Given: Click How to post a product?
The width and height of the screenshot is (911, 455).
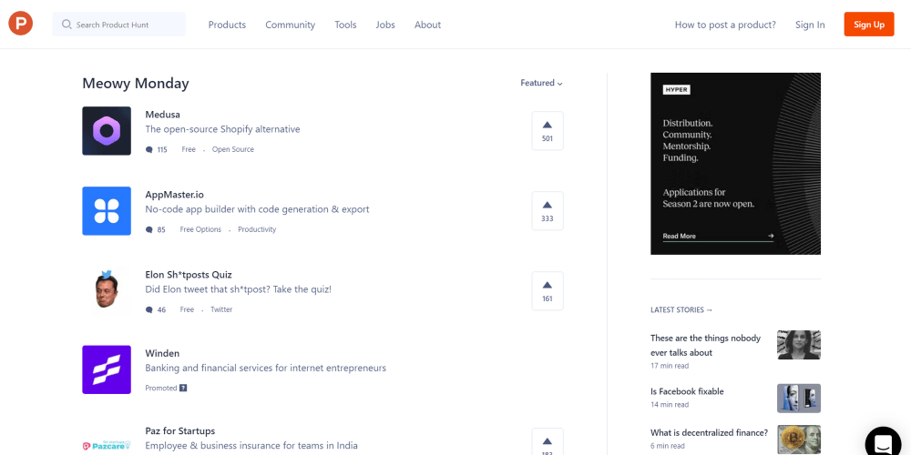Looking at the screenshot, I should point(725,25).
